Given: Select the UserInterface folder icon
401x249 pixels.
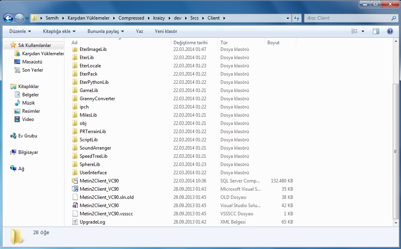Looking at the screenshot, I should click(x=75, y=172).
